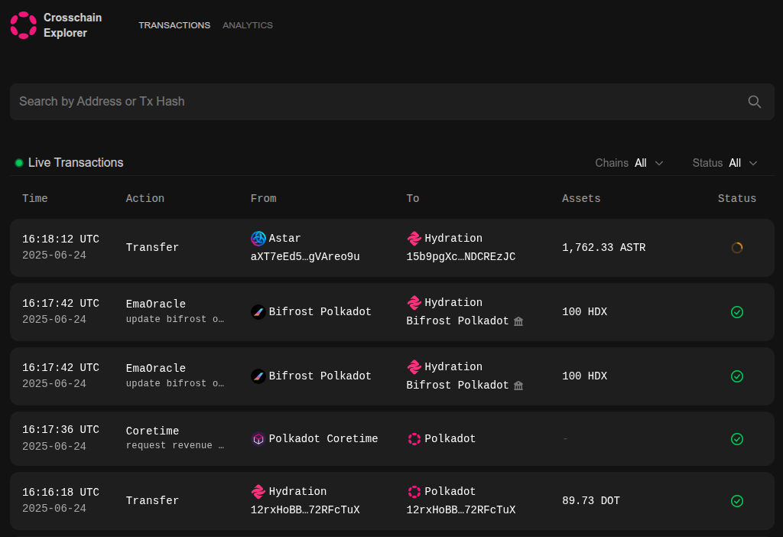Viewport: 783px width, 537px height.
Task: Open the Status filter dropdown
Action: pyautogui.click(x=725, y=163)
